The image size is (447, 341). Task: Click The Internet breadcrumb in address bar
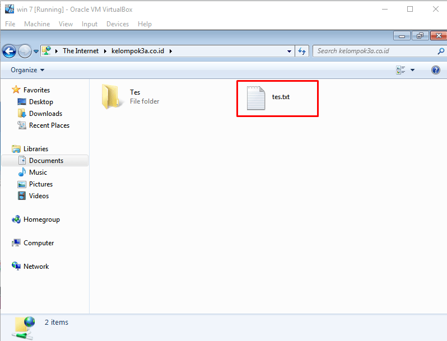coord(80,51)
